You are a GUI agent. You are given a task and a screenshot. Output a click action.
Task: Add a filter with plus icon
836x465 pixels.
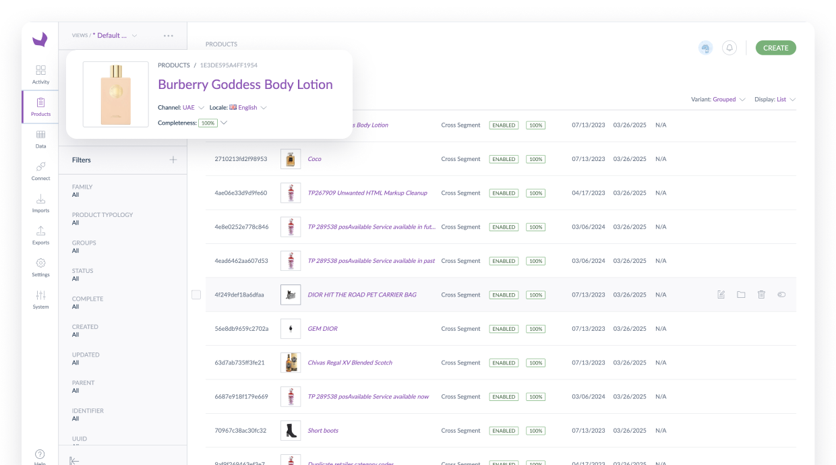click(x=173, y=160)
